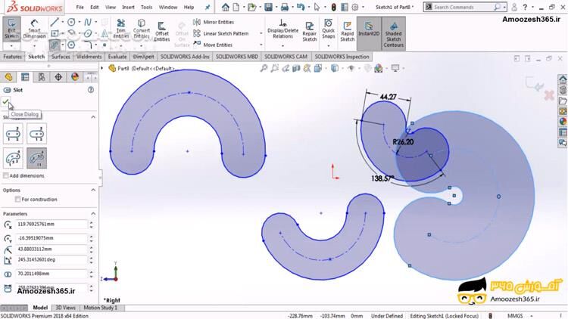The width and height of the screenshot is (568, 319).
Task: Open the Insert menu
Action: click(128, 7)
